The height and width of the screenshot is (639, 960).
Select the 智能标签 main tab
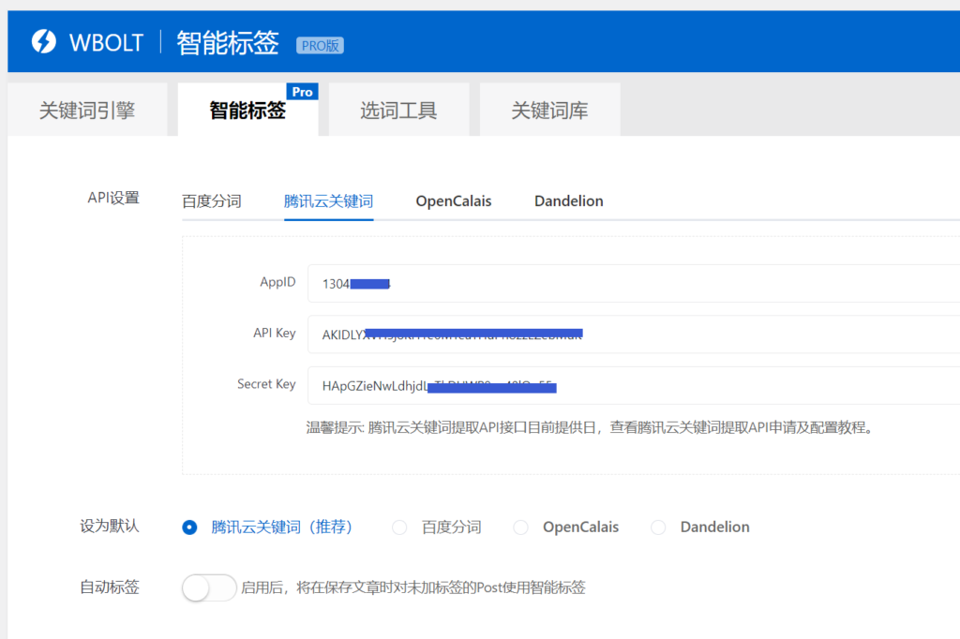(x=247, y=110)
